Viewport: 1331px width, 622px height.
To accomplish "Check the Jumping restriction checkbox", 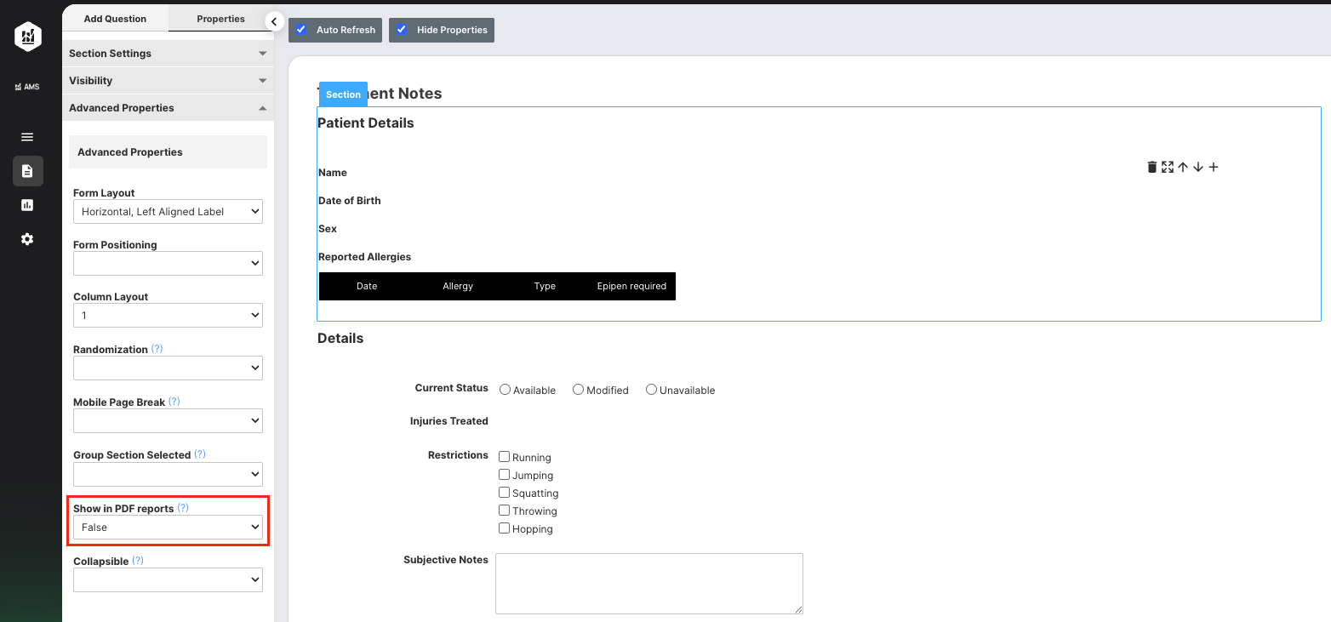I will [x=504, y=475].
